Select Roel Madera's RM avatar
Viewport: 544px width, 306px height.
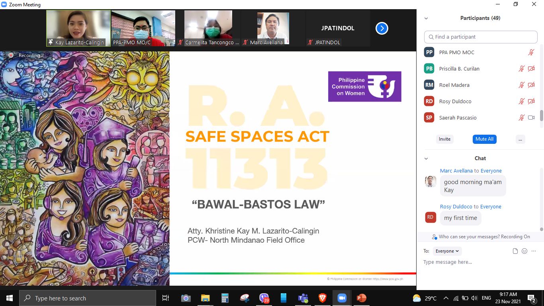429,85
